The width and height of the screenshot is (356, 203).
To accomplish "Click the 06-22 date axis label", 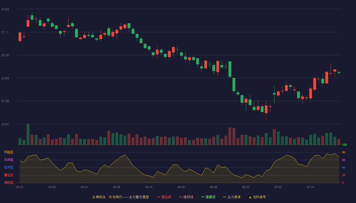I will [246, 187].
